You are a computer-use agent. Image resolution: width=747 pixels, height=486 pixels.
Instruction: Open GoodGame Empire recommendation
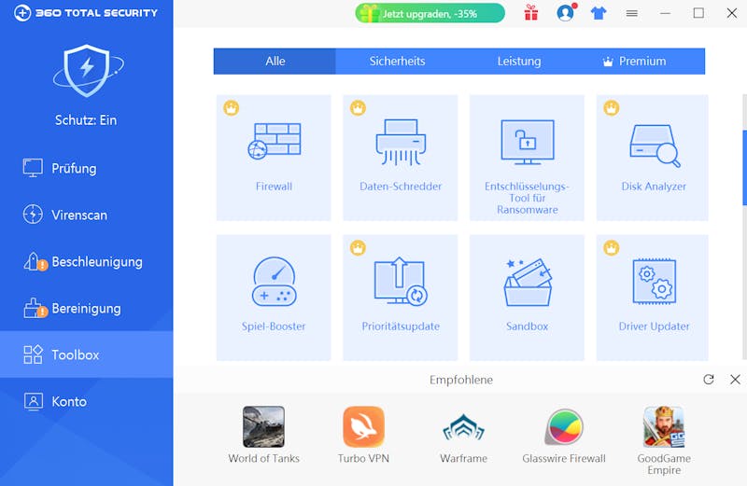(664, 440)
